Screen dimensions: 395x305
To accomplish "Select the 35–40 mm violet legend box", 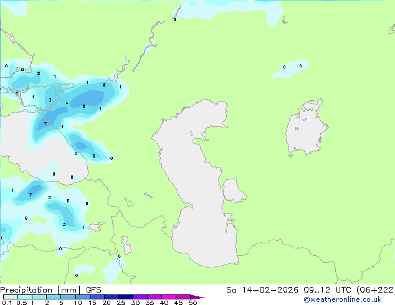I will [x=155, y=297].
